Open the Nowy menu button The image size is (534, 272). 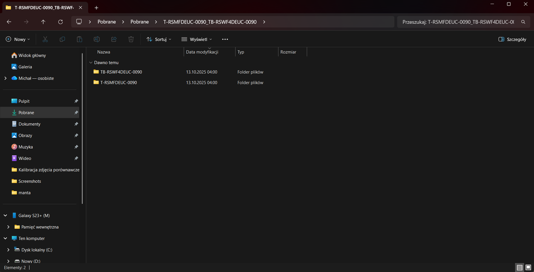coord(18,39)
